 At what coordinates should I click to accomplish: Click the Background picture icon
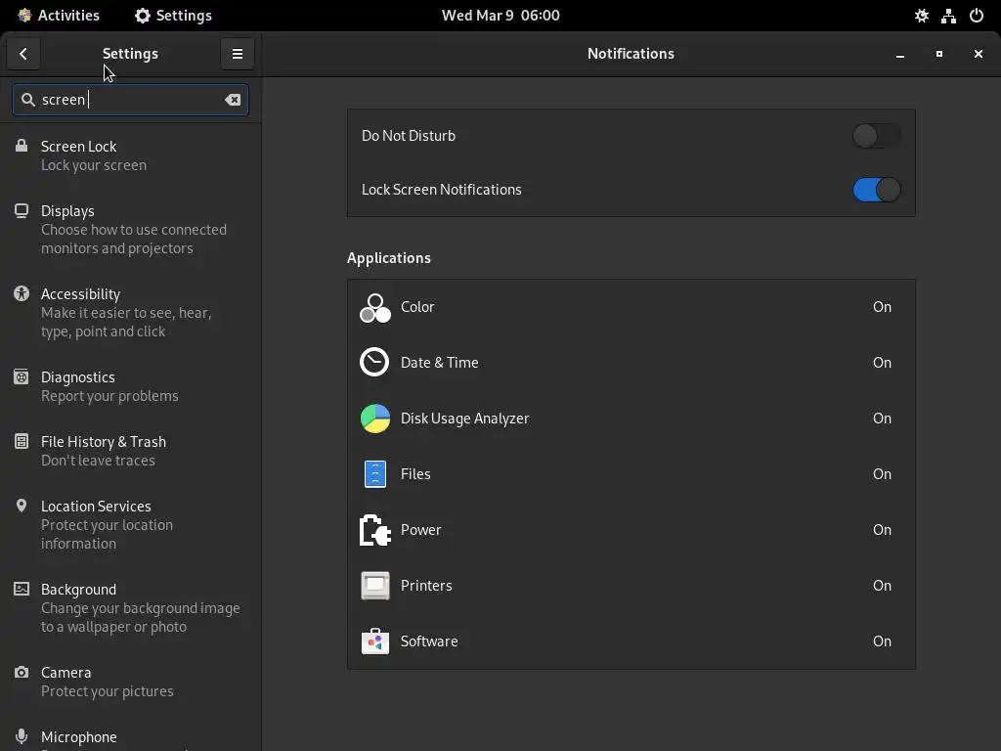click(22, 589)
